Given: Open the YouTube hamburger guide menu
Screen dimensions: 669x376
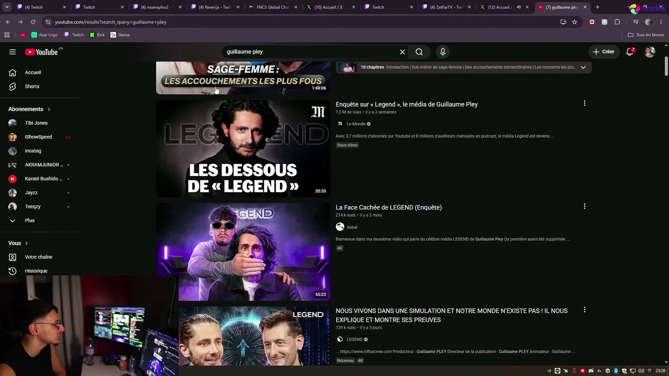Looking at the screenshot, I should tap(13, 52).
